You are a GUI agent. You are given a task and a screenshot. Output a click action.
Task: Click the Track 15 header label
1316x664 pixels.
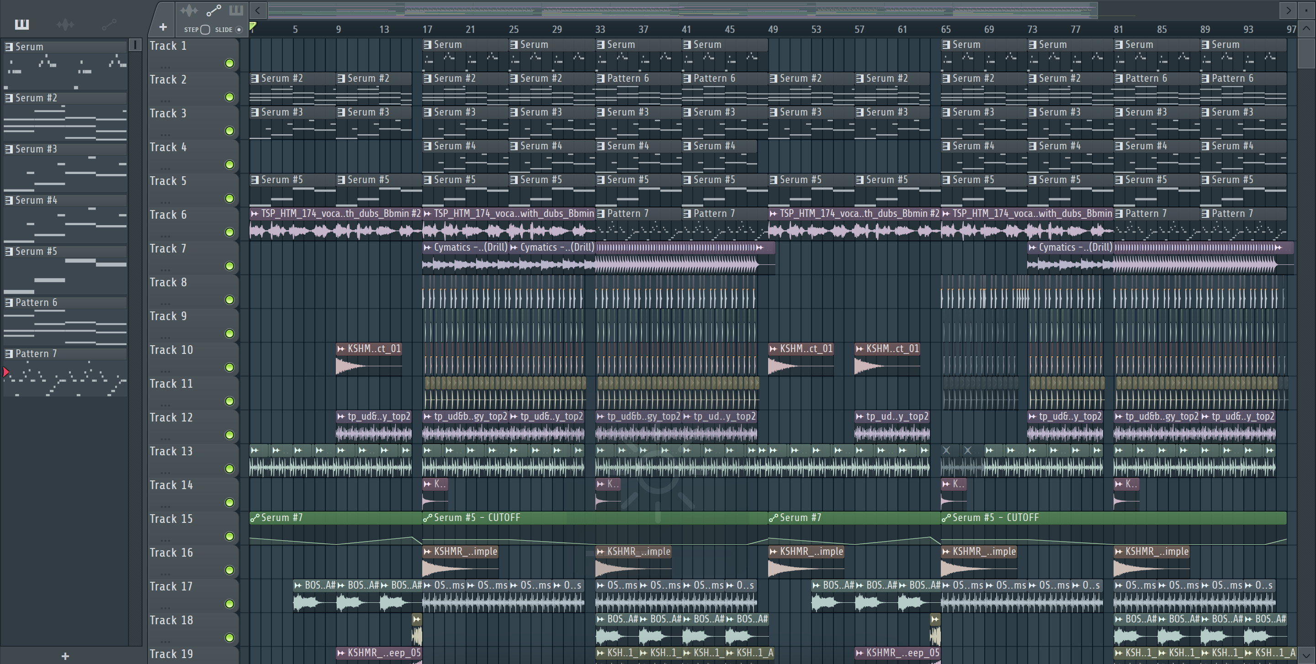pos(171,519)
